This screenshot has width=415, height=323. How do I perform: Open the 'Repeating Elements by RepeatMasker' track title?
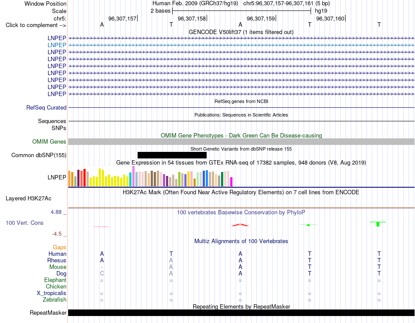pos(241,306)
